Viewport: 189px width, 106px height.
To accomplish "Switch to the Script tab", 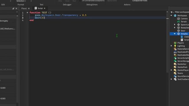I will (40, 8).
